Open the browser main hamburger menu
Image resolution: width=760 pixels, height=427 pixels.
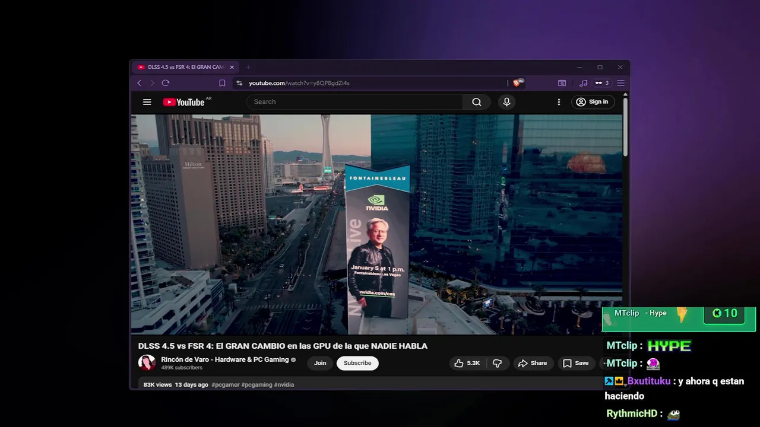click(x=620, y=83)
